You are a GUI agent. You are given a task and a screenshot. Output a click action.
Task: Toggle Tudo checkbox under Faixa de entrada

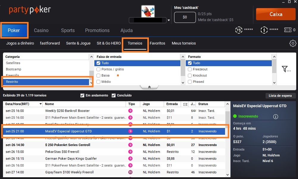pos(98,63)
